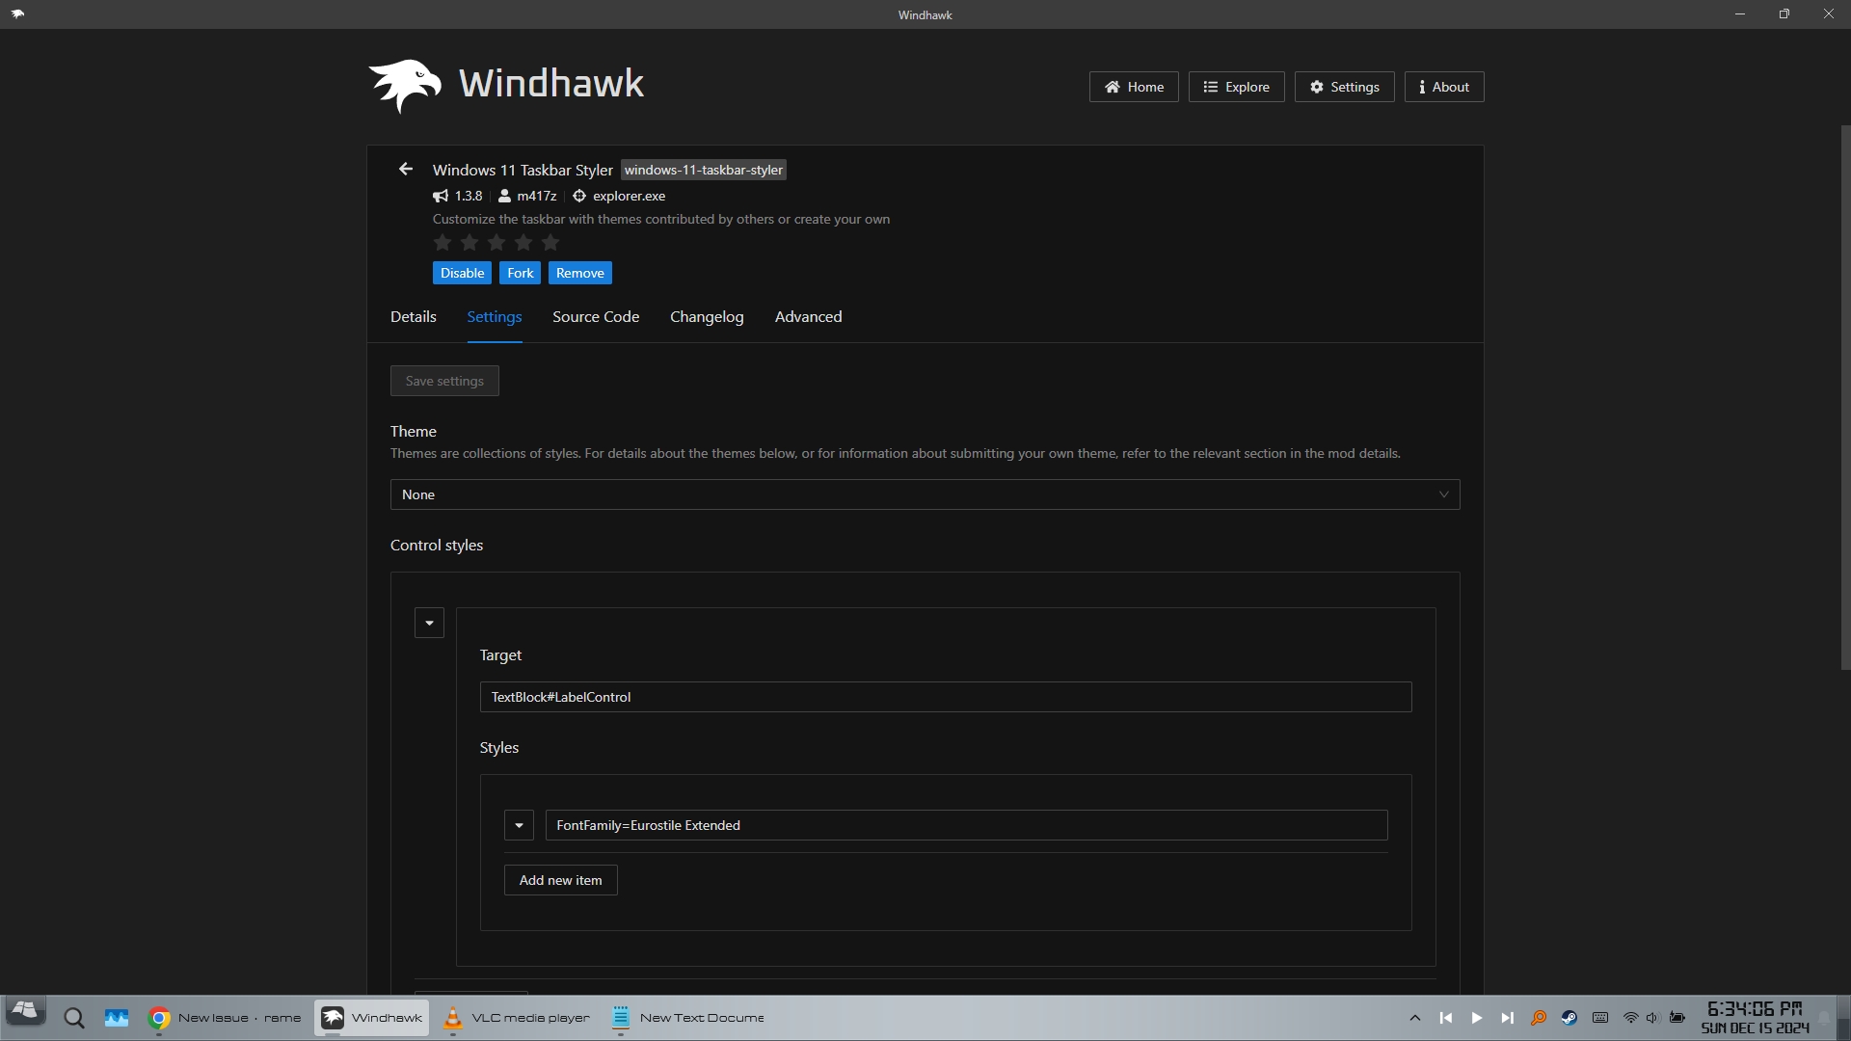This screenshot has height=1041, width=1851.
Task: Open the Explore section
Action: point(1236,86)
